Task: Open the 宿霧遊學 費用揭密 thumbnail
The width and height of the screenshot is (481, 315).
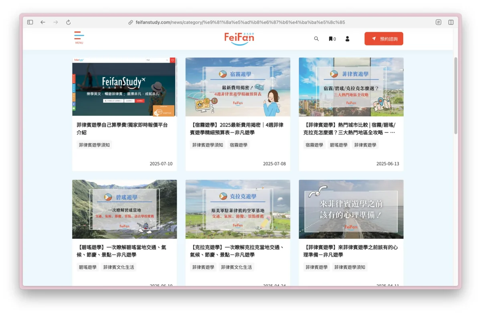Action: click(238, 87)
